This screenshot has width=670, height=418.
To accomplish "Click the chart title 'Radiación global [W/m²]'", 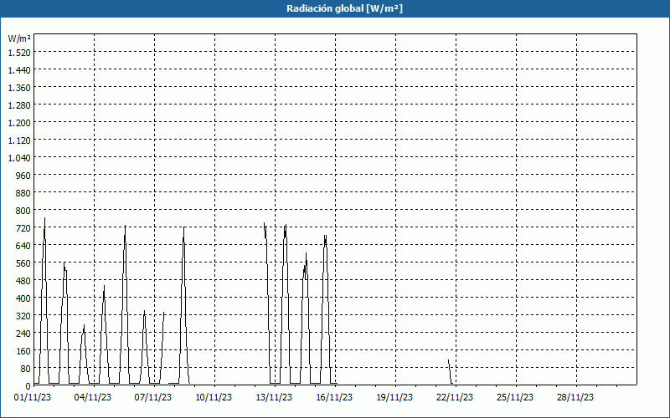I will [x=344, y=8].
